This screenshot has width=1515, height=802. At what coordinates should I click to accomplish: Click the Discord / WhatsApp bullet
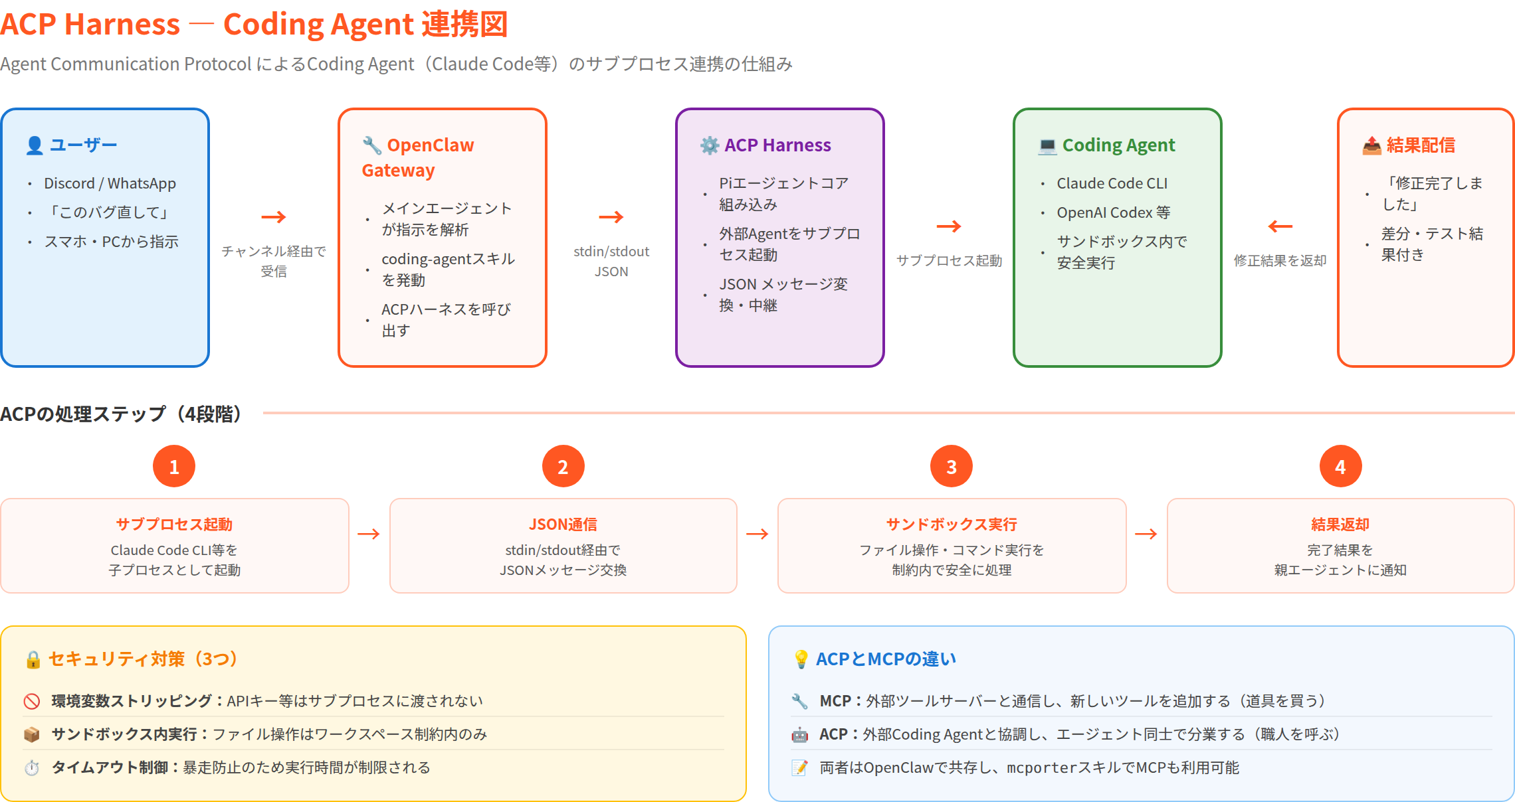pos(110,183)
